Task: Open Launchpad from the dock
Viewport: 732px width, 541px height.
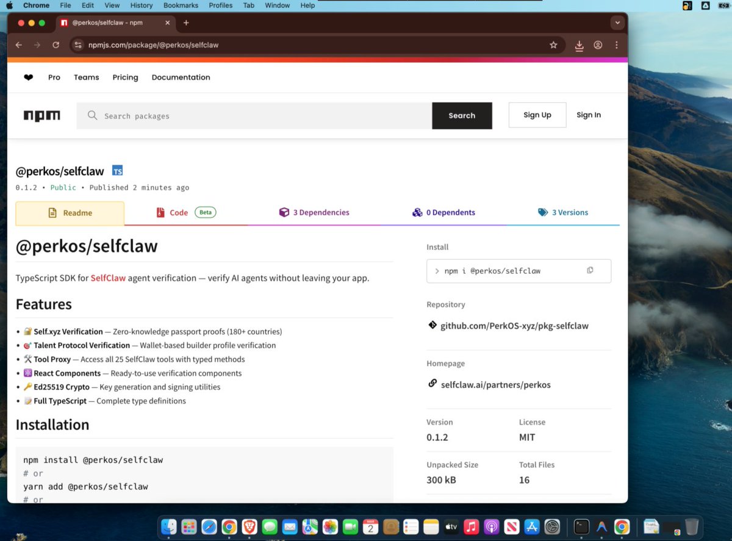Action: coord(189,526)
